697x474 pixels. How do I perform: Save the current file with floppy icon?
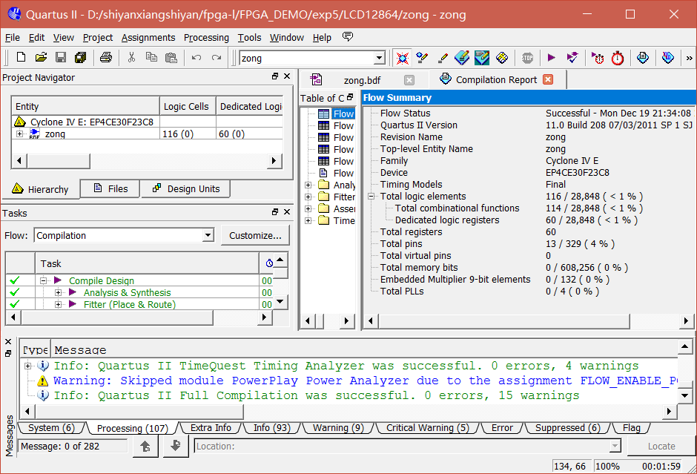pos(61,57)
